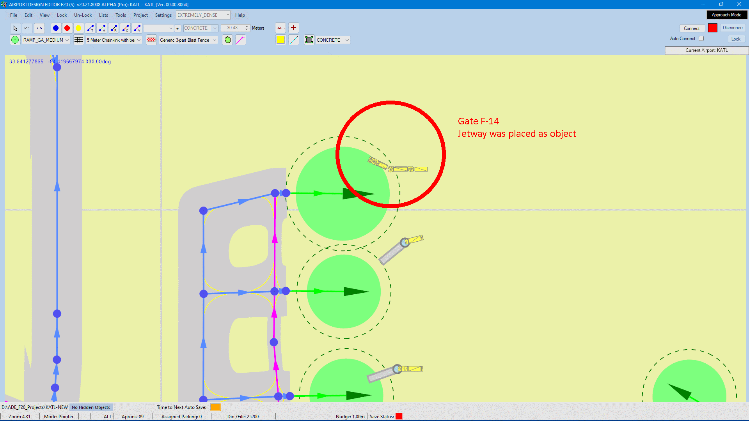Screen dimensions: 749x421
Task: Click the apron rectangle handles icon
Action: [x=309, y=40]
